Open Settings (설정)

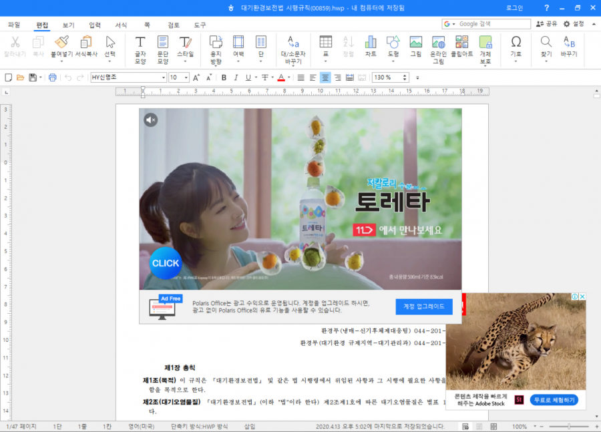pos(574,24)
